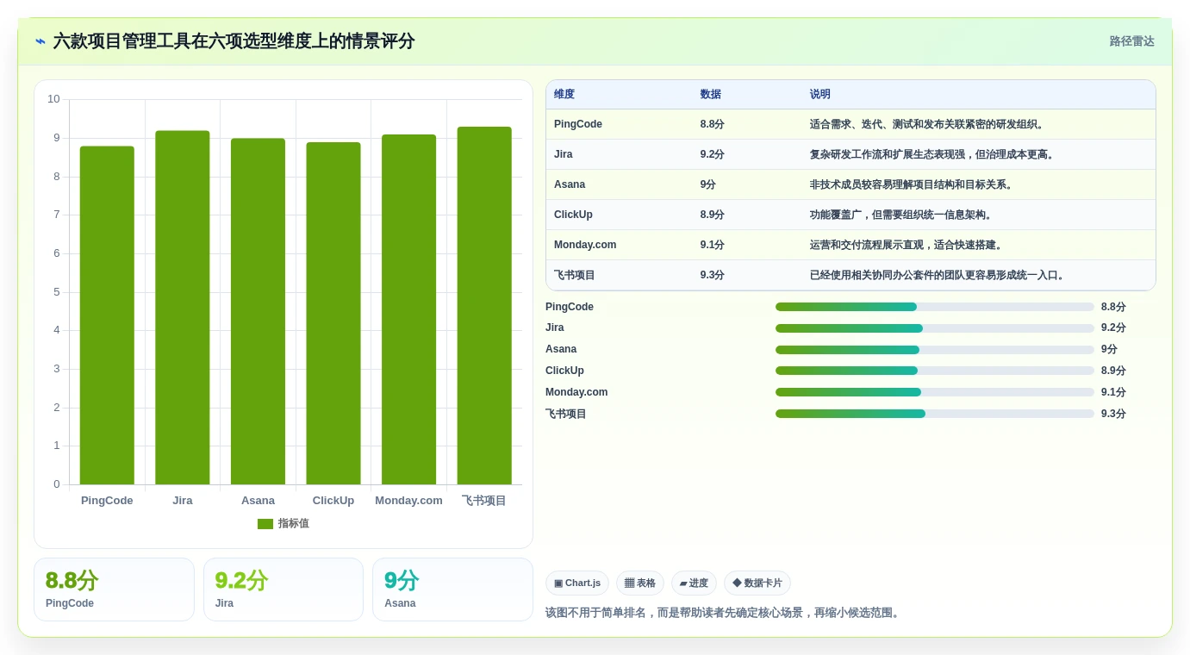The image size is (1190, 655).
Task: Click the 飞书项目 axis label under chart
Action: click(x=484, y=501)
